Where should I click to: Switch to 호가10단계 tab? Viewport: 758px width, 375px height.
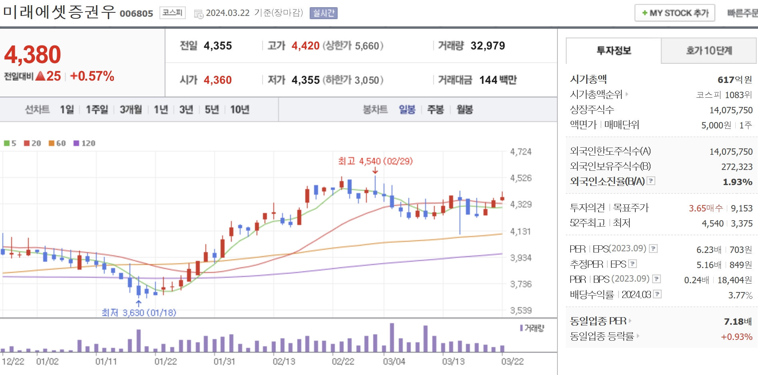click(x=709, y=51)
